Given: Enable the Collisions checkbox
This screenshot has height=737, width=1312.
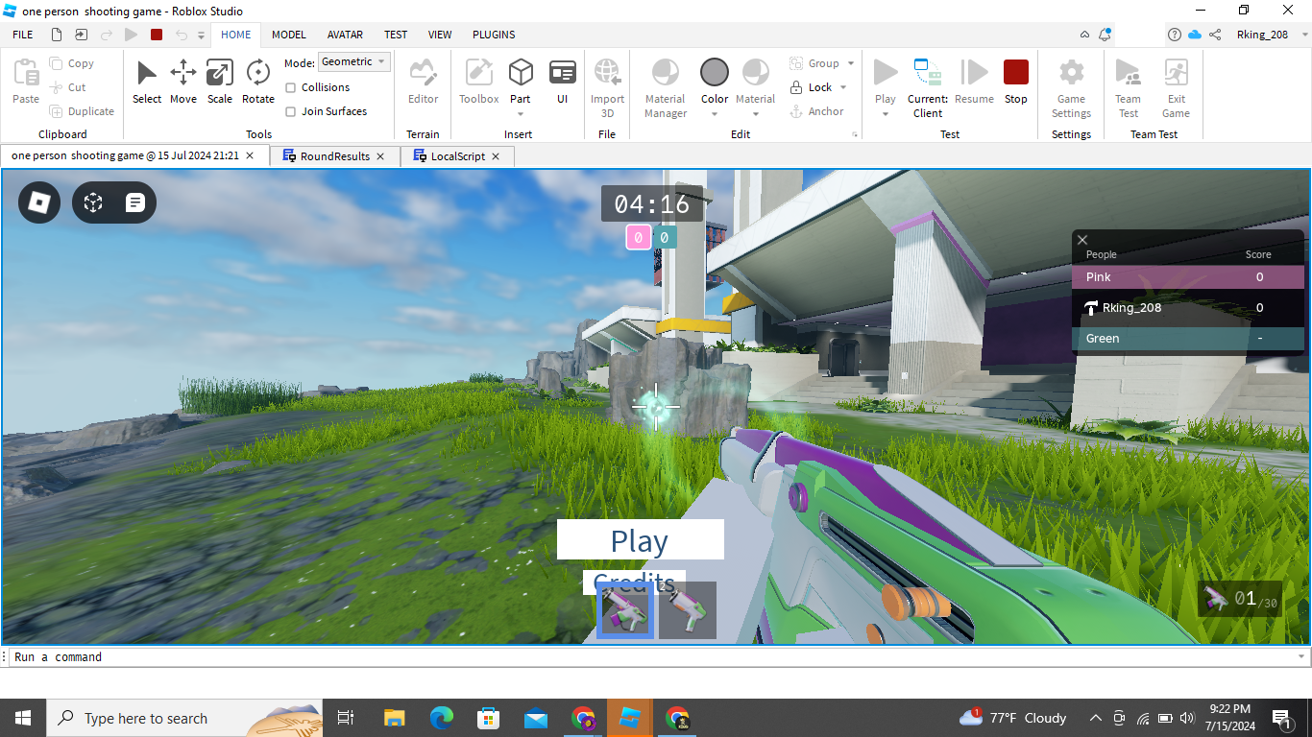Looking at the screenshot, I should 291,87.
